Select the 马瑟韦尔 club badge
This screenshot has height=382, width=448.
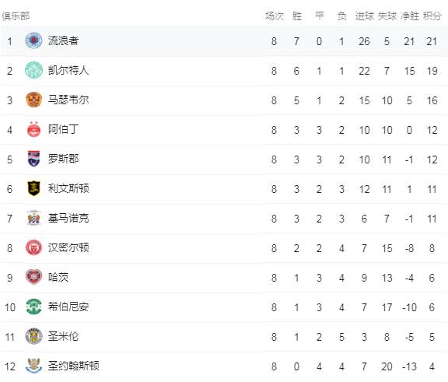(33, 100)
